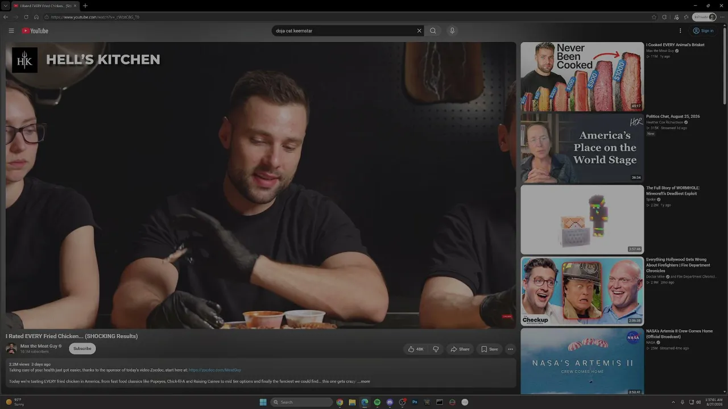728x409 pixels.
Task: Open the weather widget showing Sunny
Action: (x=15, y=402)
